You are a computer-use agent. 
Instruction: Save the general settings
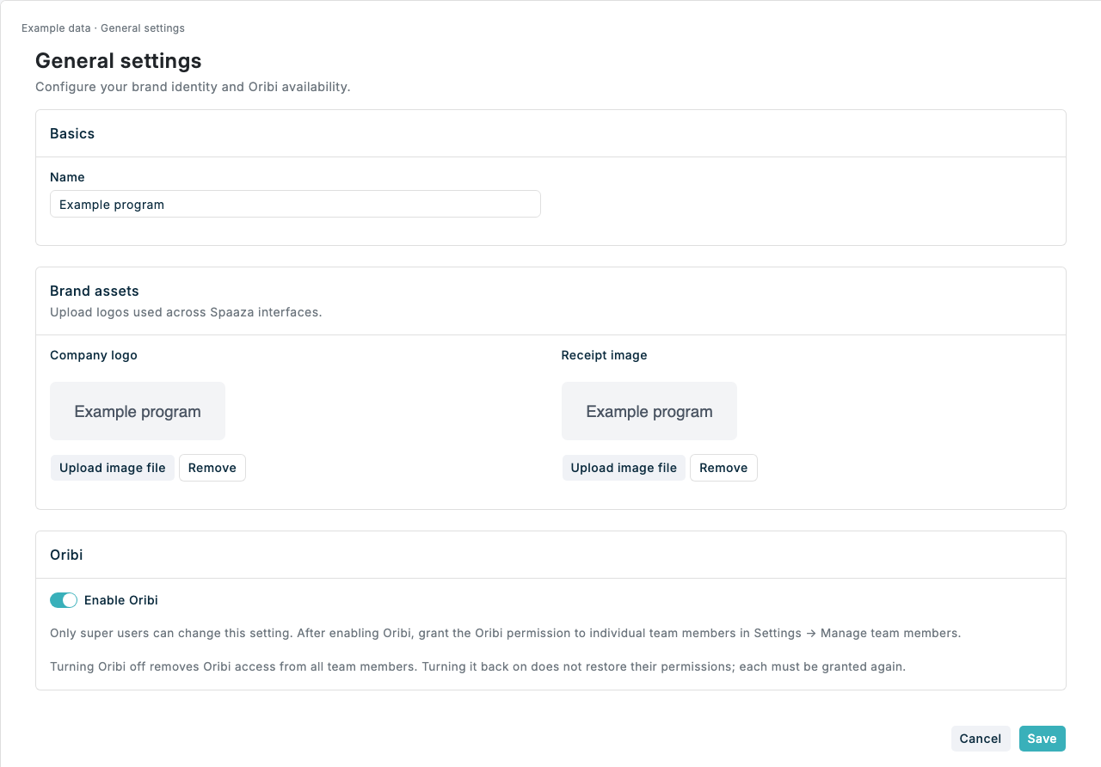tap(1042, 739)
